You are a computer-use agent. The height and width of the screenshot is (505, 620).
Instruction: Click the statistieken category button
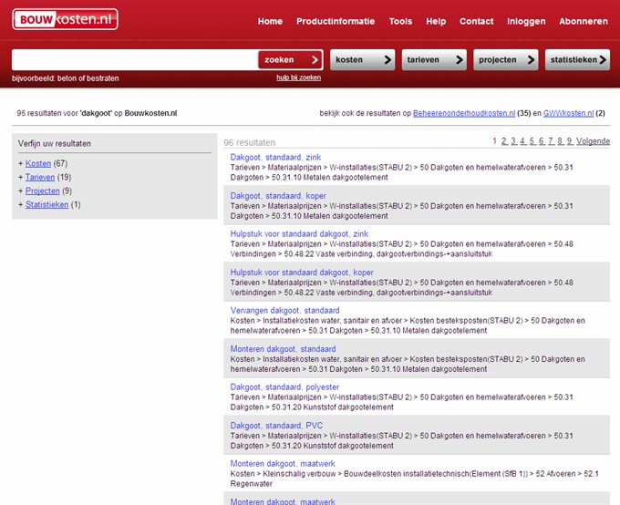point(577,60)
